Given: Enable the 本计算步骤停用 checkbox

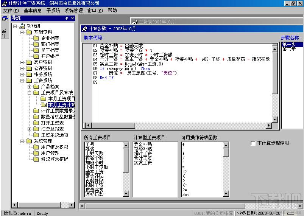Looking at the screenshot, I should pos(253,143).
